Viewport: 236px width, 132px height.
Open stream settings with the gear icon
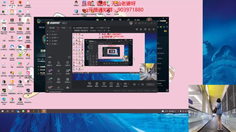click(x=142, y=84)
